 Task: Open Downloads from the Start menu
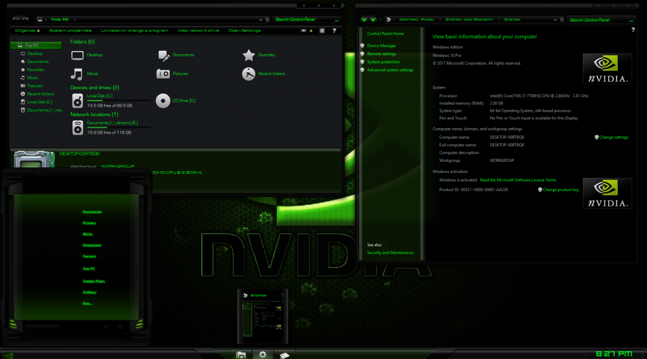pos(92,245)
